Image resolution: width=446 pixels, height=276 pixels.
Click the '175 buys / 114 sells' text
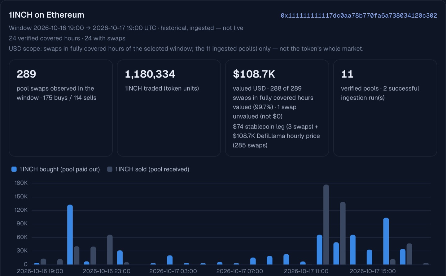pos(70,98)
